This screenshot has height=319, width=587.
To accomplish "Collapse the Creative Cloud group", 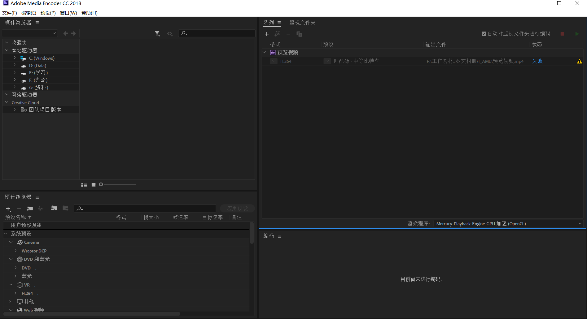I will [x=7, y=102].
